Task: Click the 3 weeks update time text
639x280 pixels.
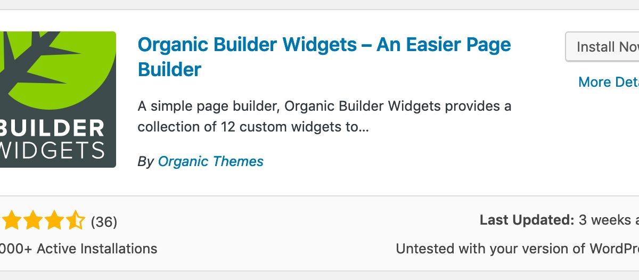Action: 608,220
